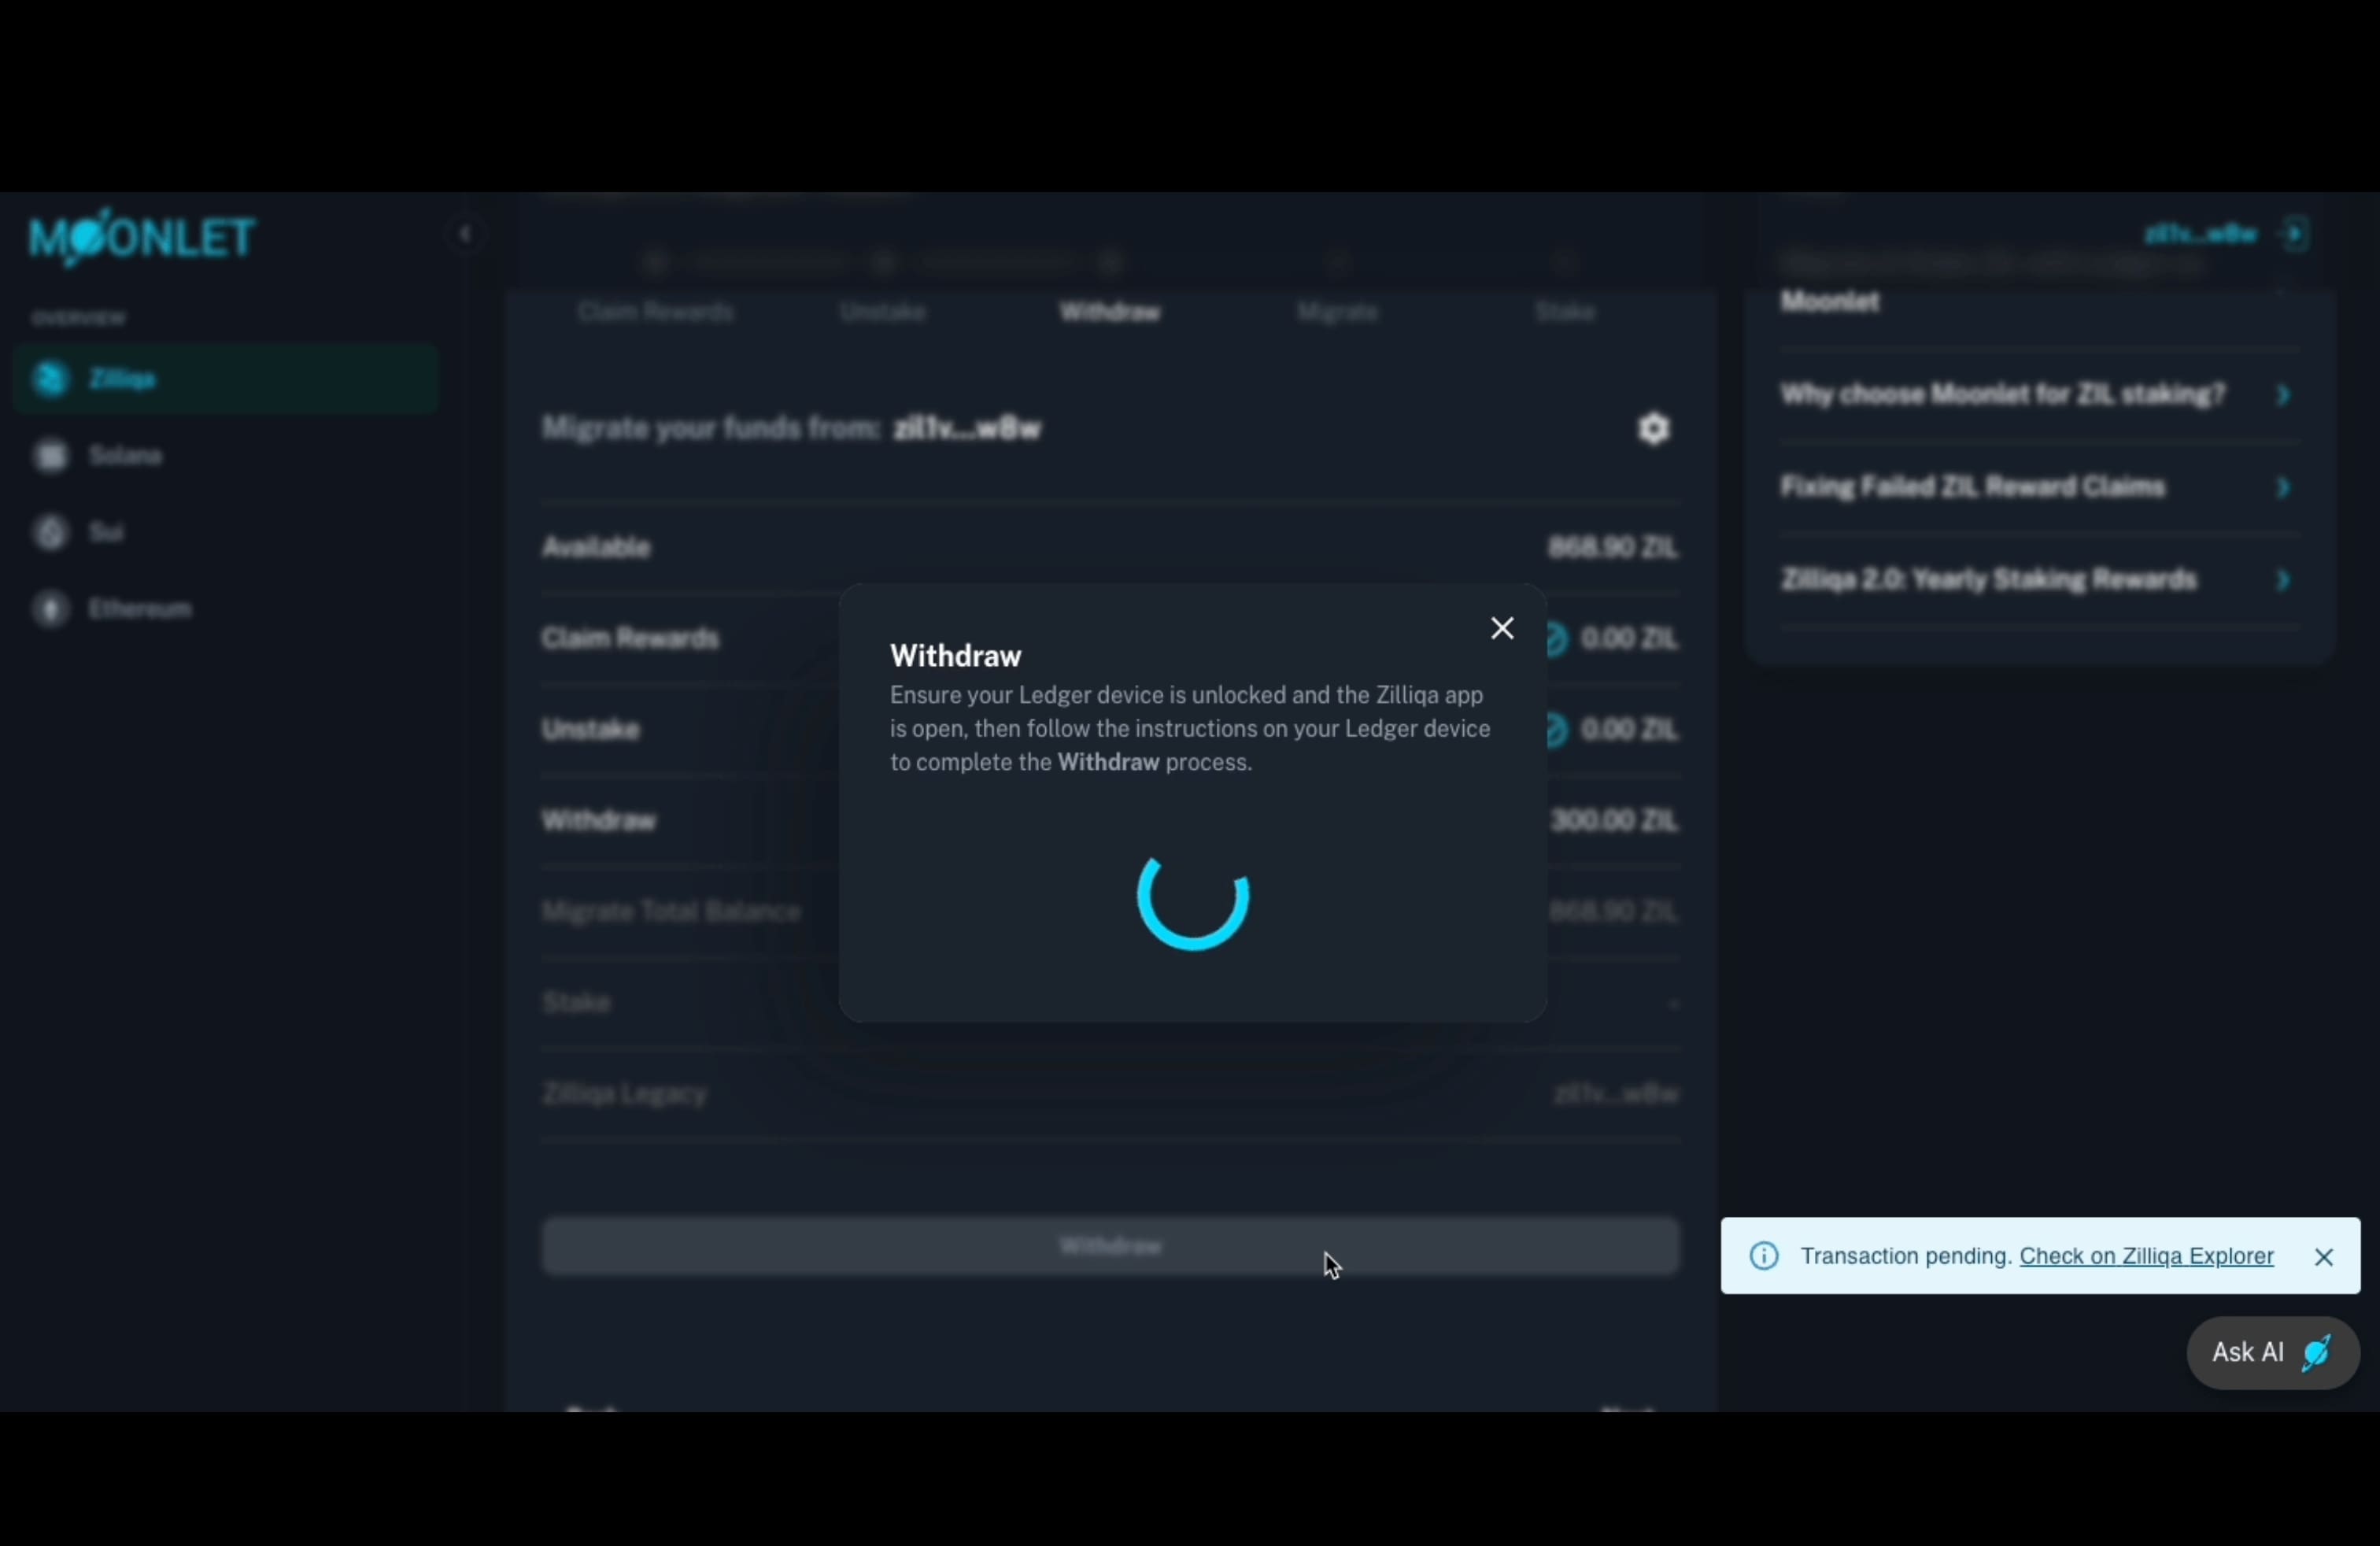The width and height of the screenshot is (2380, 1546).
Task: Click the Sui icon in sidebar
Action: coord(50,532)
